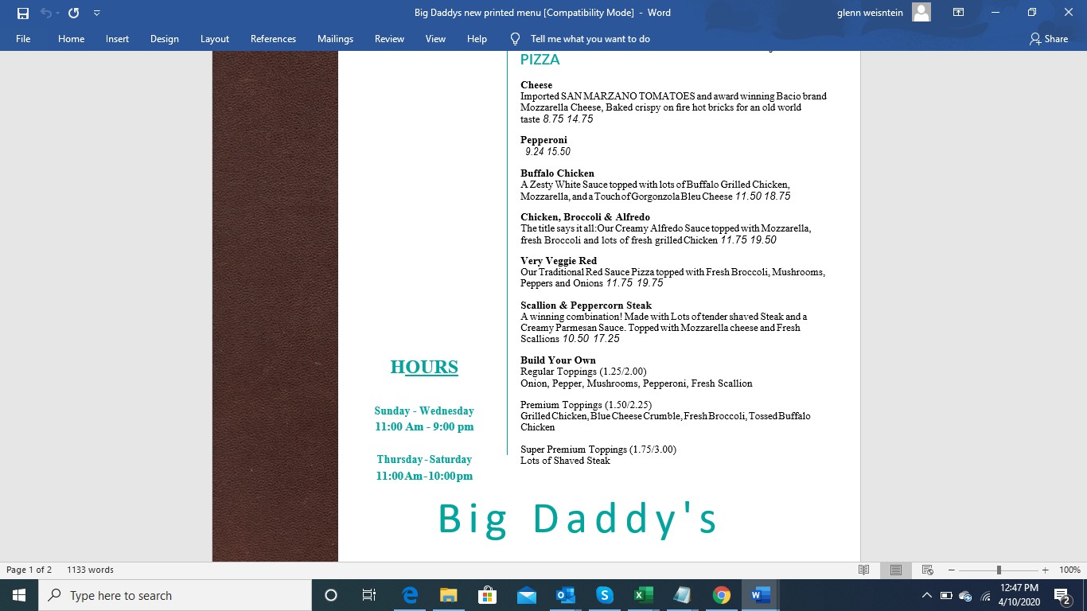Switch to Print Layout view
The height and width of the screenshot is (611, 1087).
coord(895,570)
